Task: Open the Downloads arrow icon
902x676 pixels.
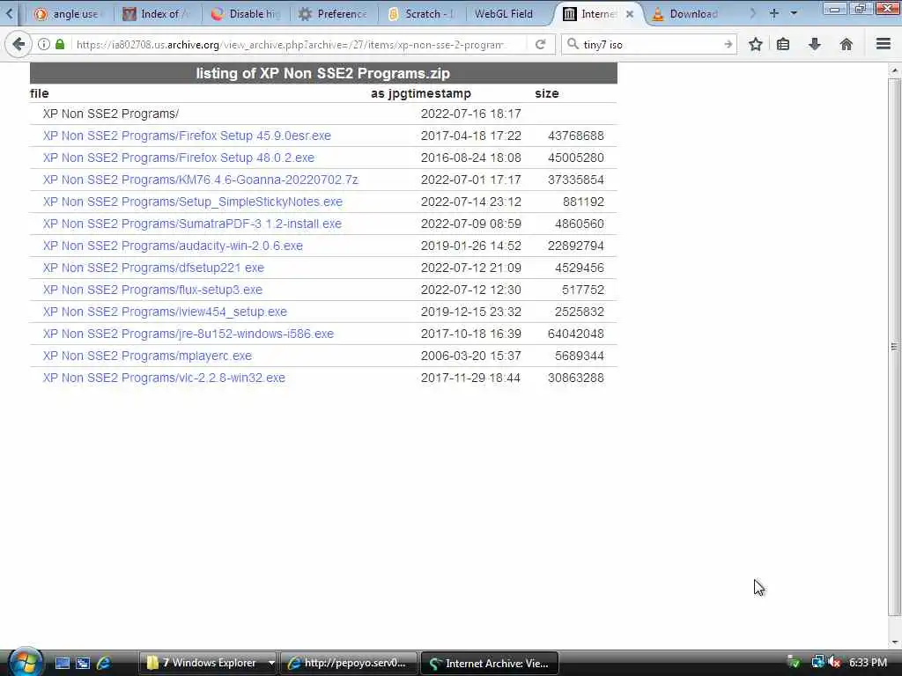Action: pos(815,44)
